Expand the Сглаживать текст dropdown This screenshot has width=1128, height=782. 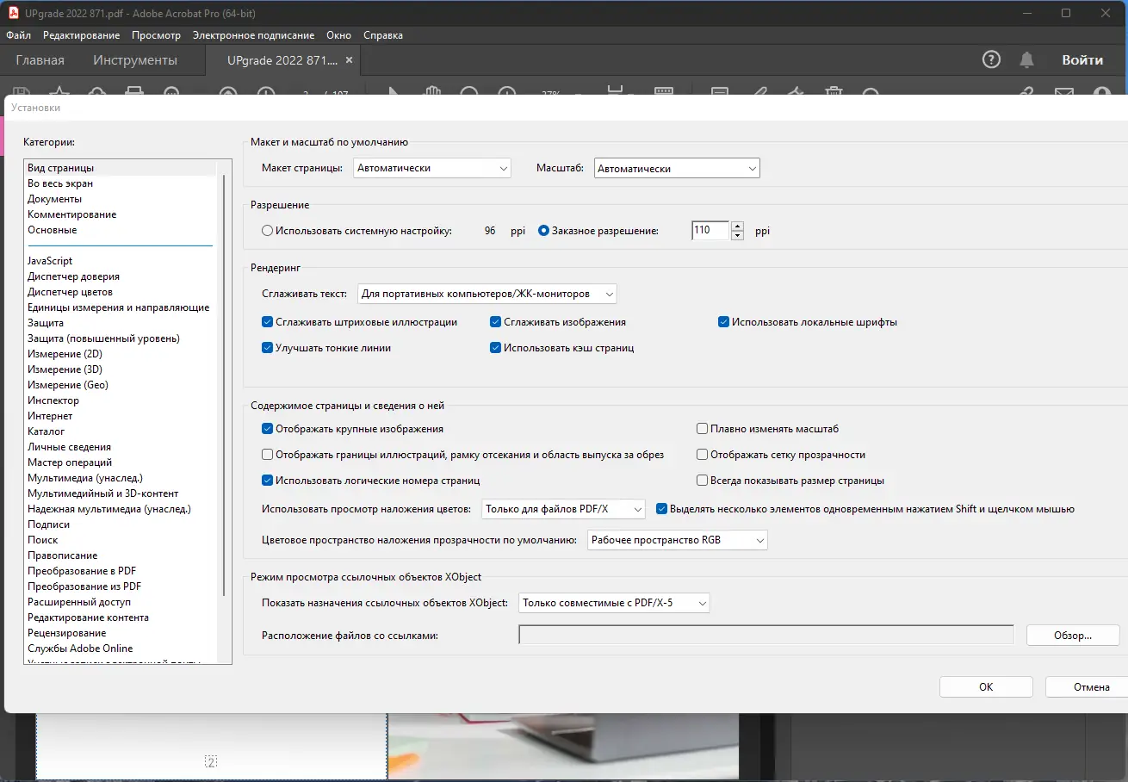click(x=487, y=294)
